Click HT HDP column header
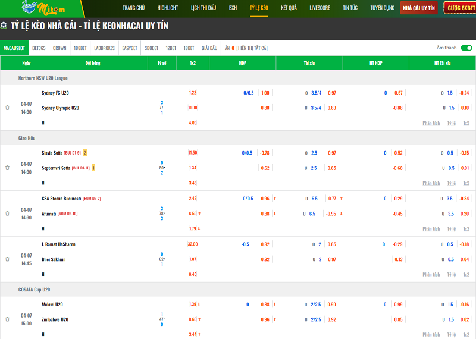 point(376,63)
